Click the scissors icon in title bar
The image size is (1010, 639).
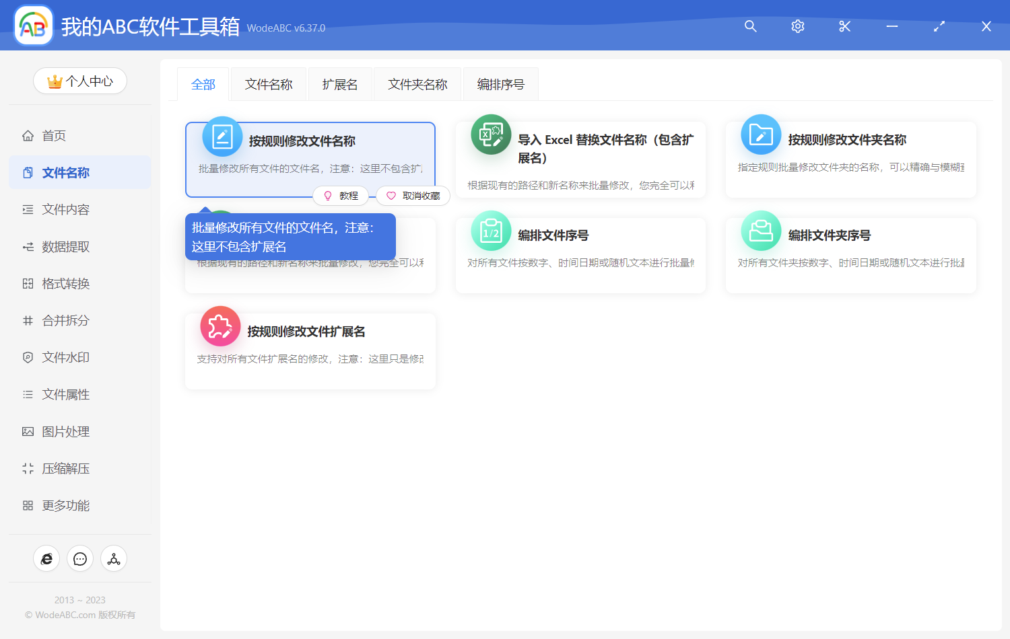[x=844, y=26]
